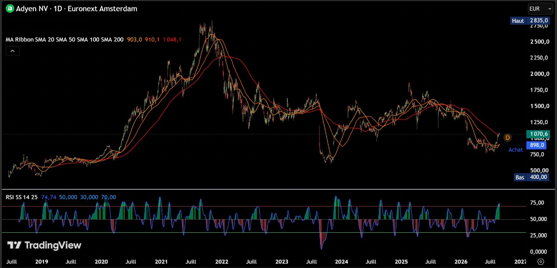The width and height of the screenshot is (557, 268).
Task: Click the 25,000 RSI axis label
Action: coord(538,235)
